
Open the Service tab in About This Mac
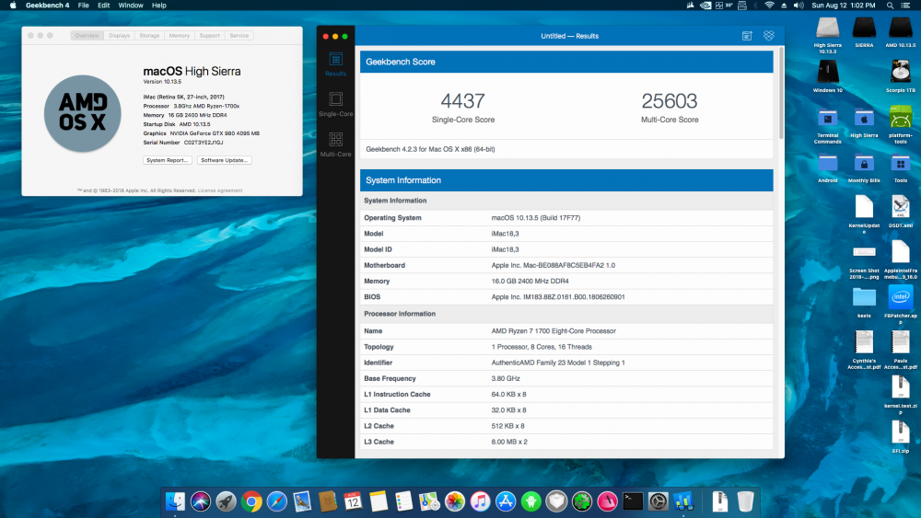coord(239,36)
